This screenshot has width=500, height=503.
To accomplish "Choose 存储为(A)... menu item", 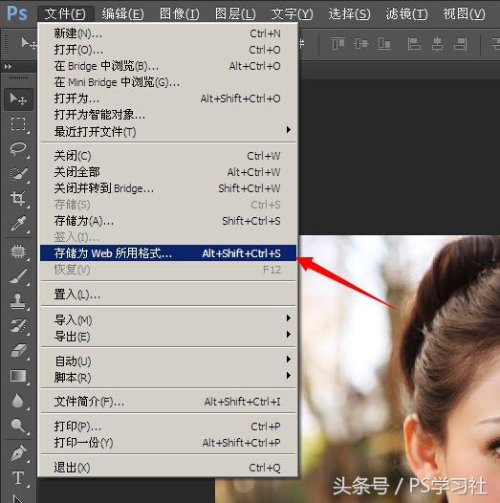I will tap(168, 221).
